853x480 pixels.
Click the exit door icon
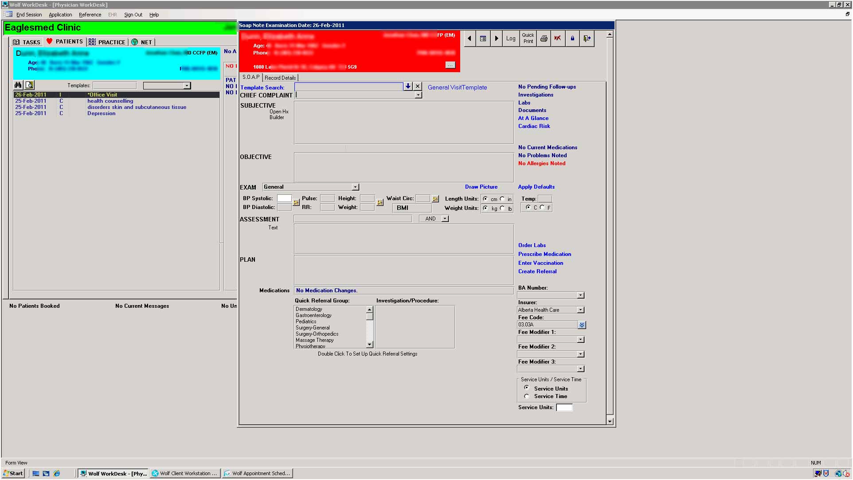[587, 39]
